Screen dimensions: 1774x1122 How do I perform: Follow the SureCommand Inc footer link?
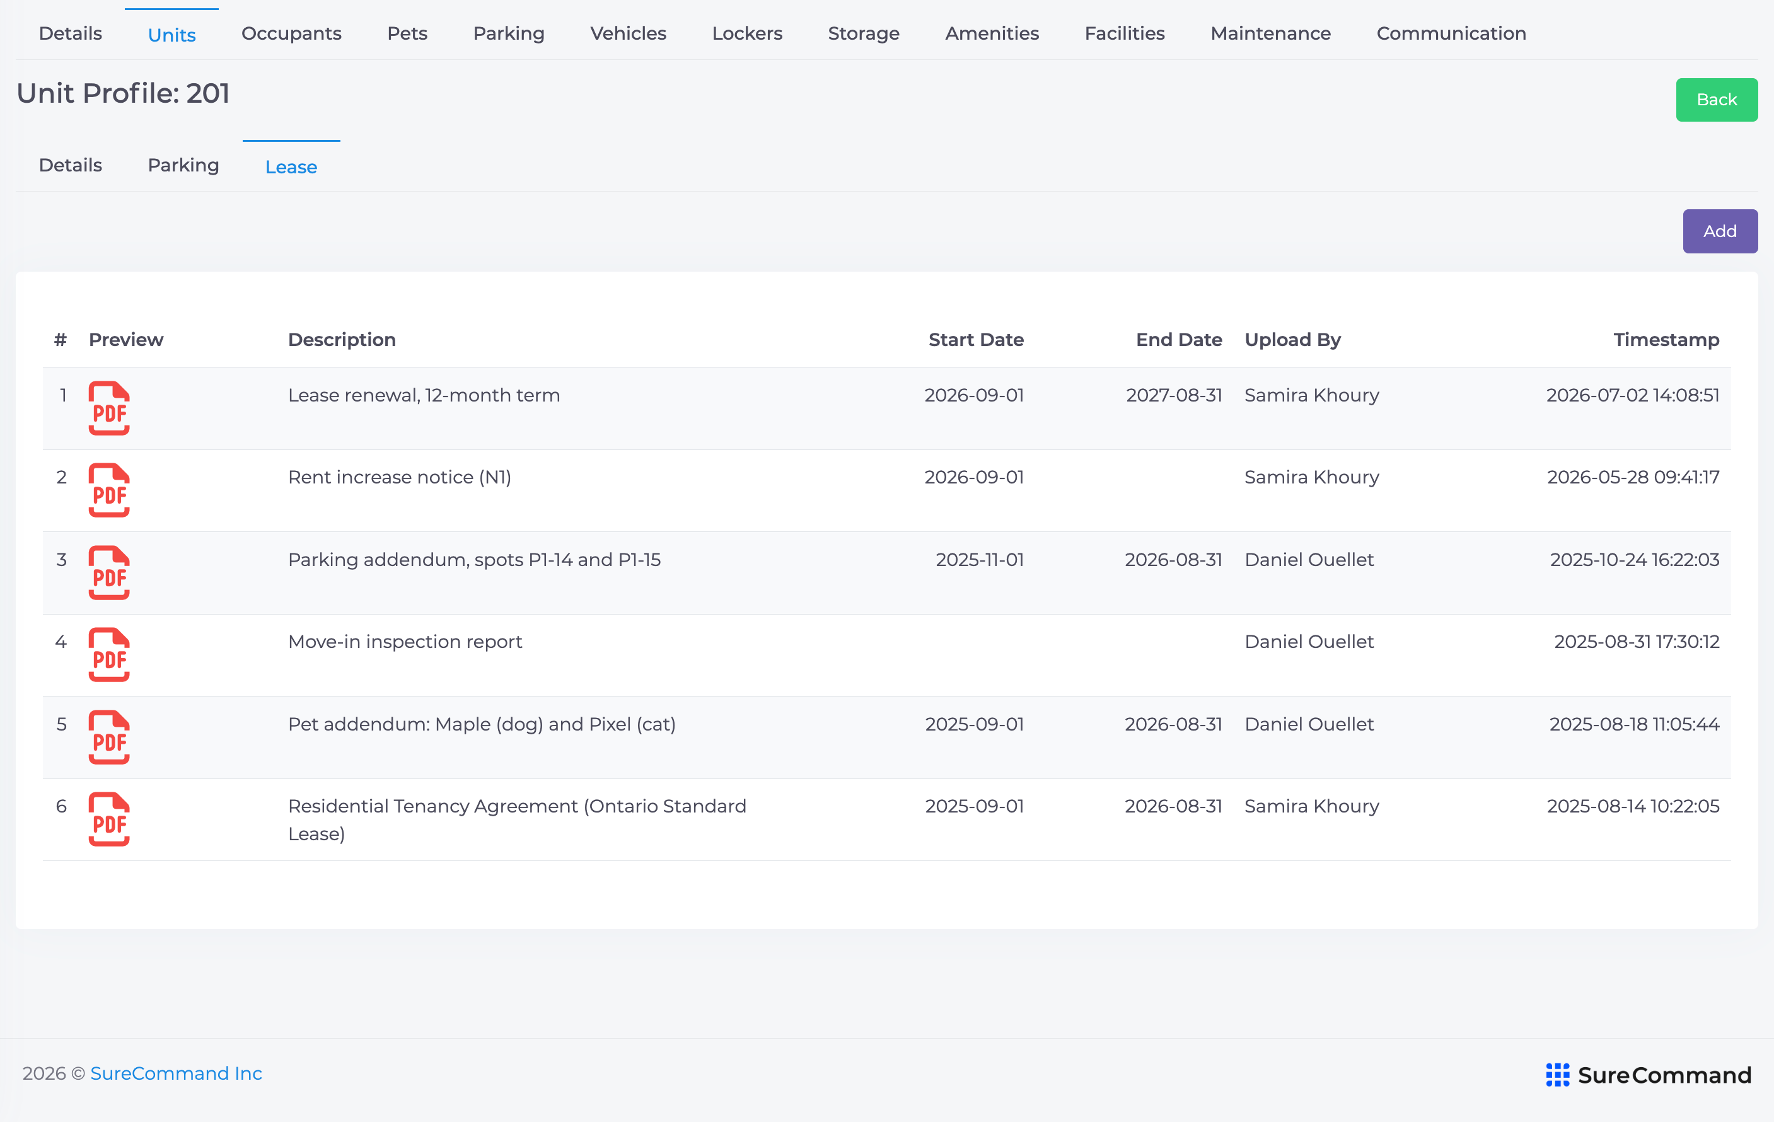pyautogui.click(x=176, y=1073)
